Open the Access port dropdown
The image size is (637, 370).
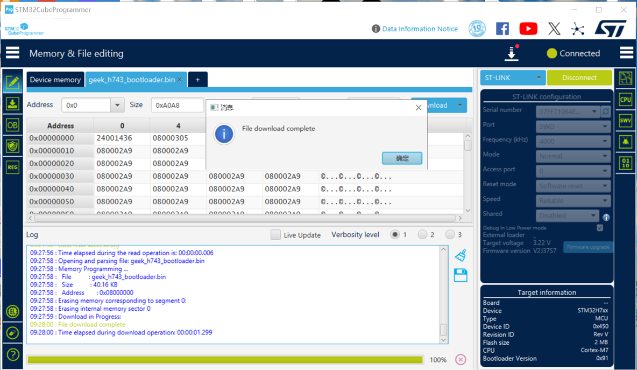573,171
